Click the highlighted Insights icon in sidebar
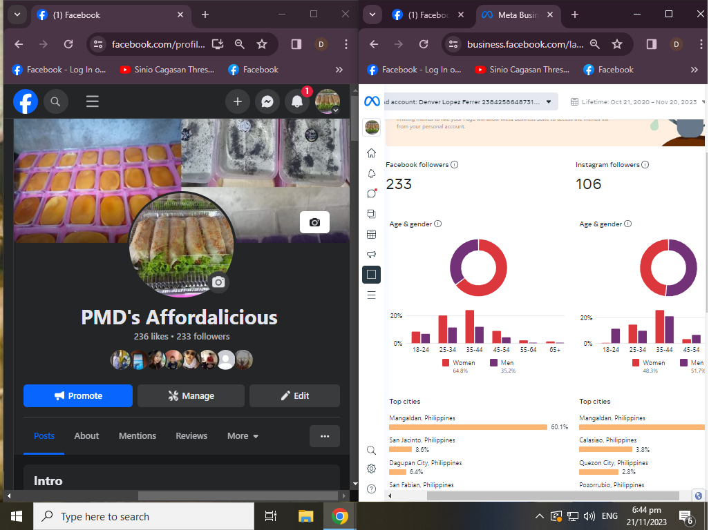Viewport: 709px width, 530px height. tap(371, 275)
